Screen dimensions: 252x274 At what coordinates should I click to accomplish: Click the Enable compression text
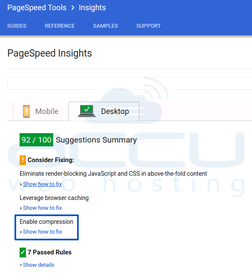pos(46,222)
